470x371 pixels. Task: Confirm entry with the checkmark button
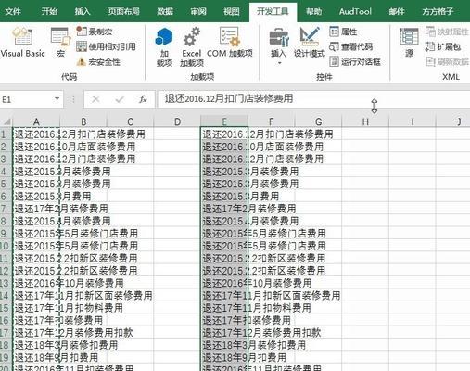pos(120,99)
